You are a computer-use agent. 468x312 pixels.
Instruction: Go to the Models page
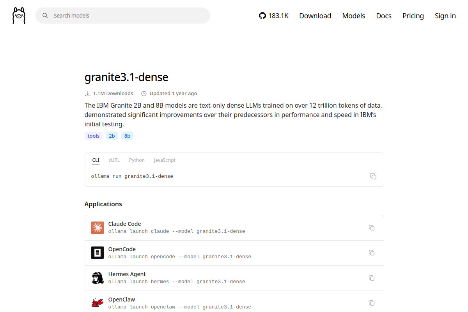[x=354, y=16]
